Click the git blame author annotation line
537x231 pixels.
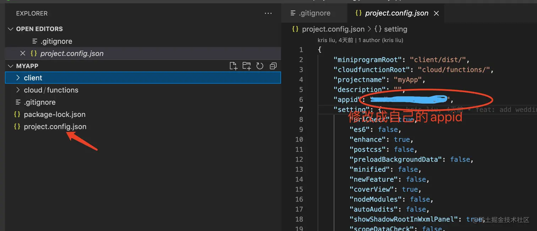[360, 40]
